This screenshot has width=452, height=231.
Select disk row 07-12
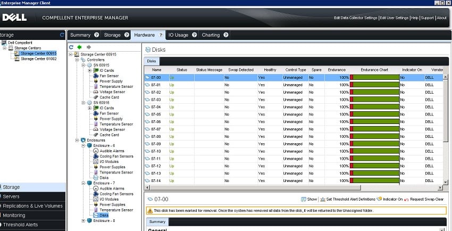294,166
